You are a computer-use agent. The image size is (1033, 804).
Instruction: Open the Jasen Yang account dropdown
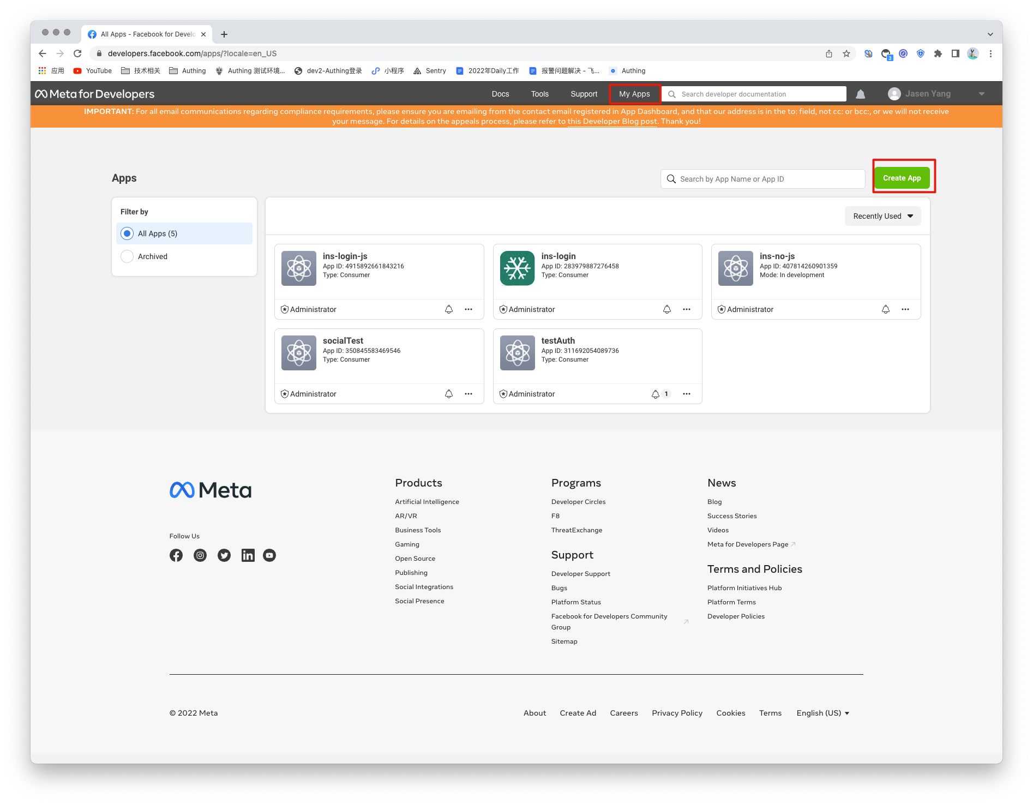coord(981,94)
